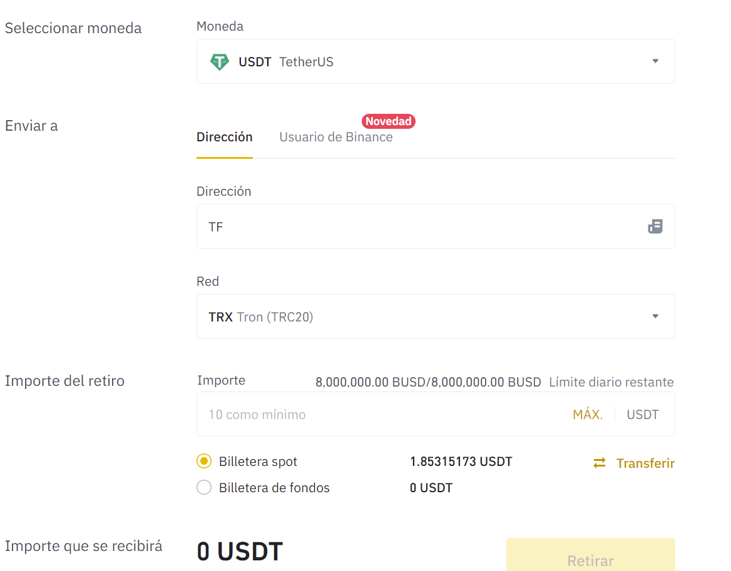731x571 pixels.
Task: Expand the Red network dropdown arrow
Action: point(655,316)
